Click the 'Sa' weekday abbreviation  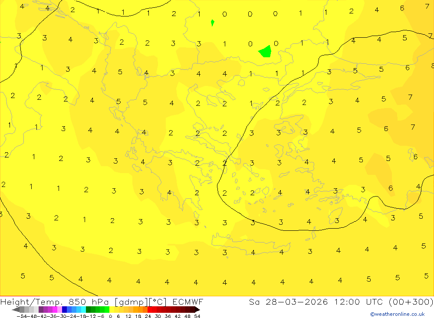[254, 302]
